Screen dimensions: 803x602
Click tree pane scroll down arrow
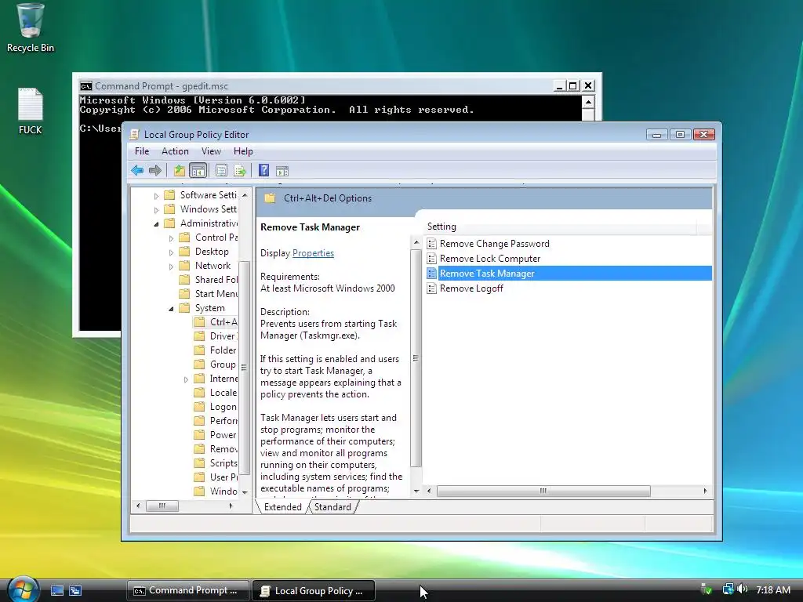tap(245, 492)
